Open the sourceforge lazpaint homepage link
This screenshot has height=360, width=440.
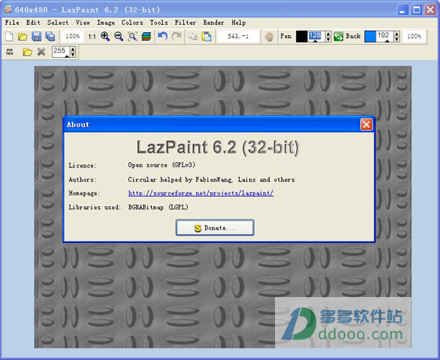(201, 193)
